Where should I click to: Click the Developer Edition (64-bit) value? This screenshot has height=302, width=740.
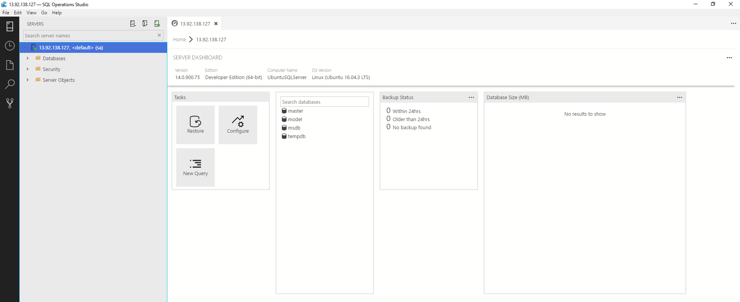click(234, 77)
